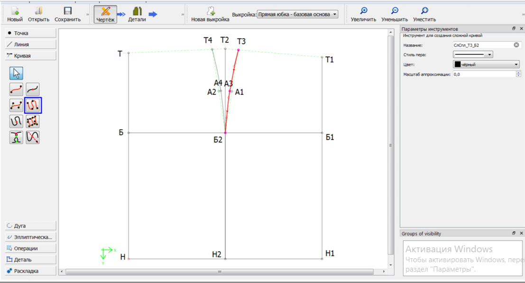Image resolution: width=525 pixels, height=283 pixels.
Task: Open the Кривая toolbox tab
Action: 30,56
